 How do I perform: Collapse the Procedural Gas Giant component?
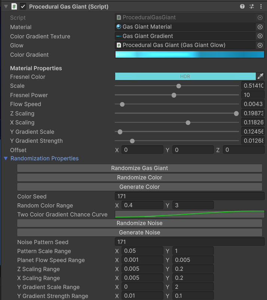tap(5, 6)
